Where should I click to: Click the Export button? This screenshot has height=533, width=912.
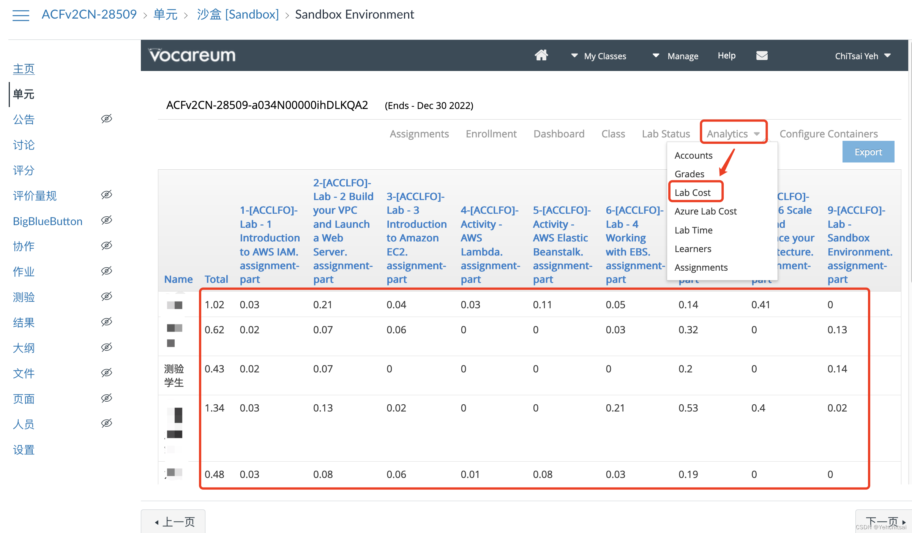point(868,152)
